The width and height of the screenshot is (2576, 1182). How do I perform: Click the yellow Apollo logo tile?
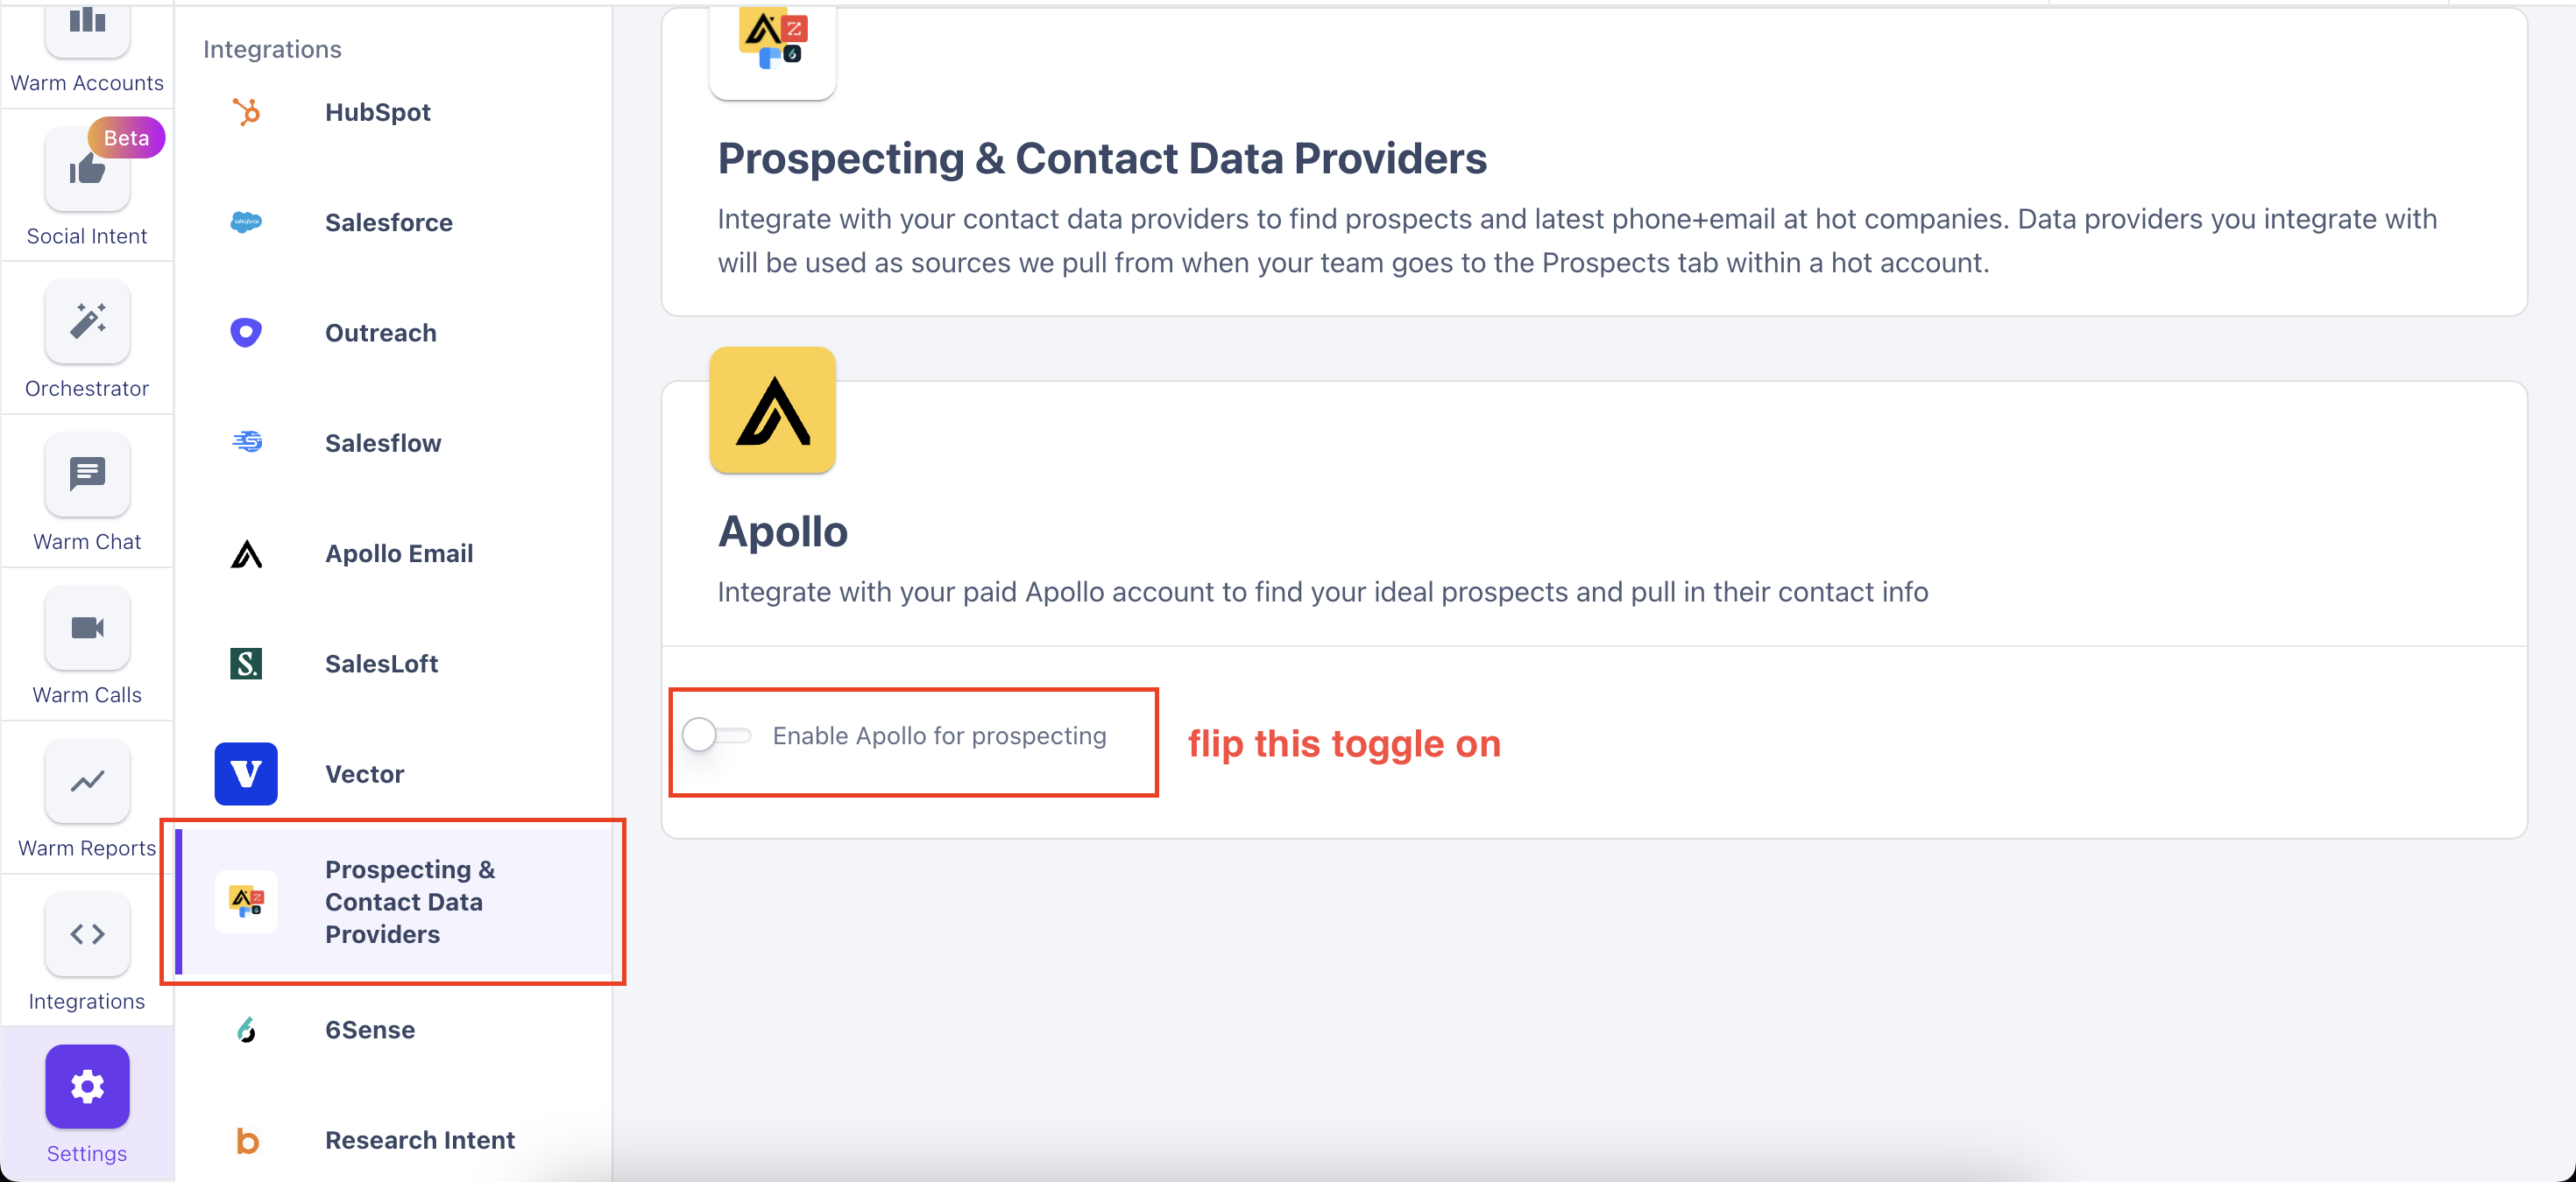[x=772, y=410]
